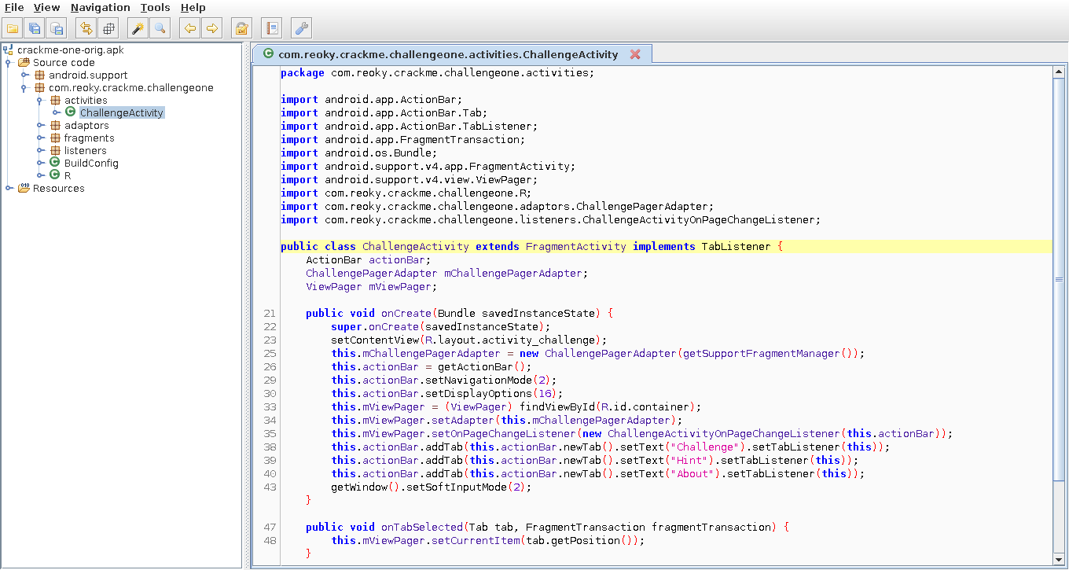Viewport: 1069px width, 570px height.
Task: Expand the listeners package
Action: (40, 151)
